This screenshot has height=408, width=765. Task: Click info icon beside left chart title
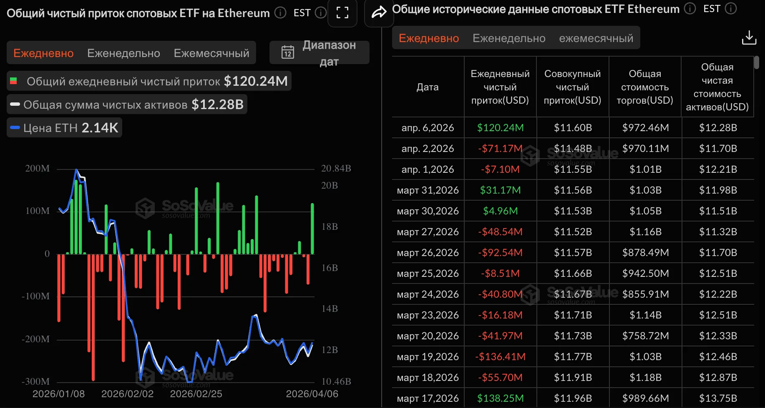point(281,13)
